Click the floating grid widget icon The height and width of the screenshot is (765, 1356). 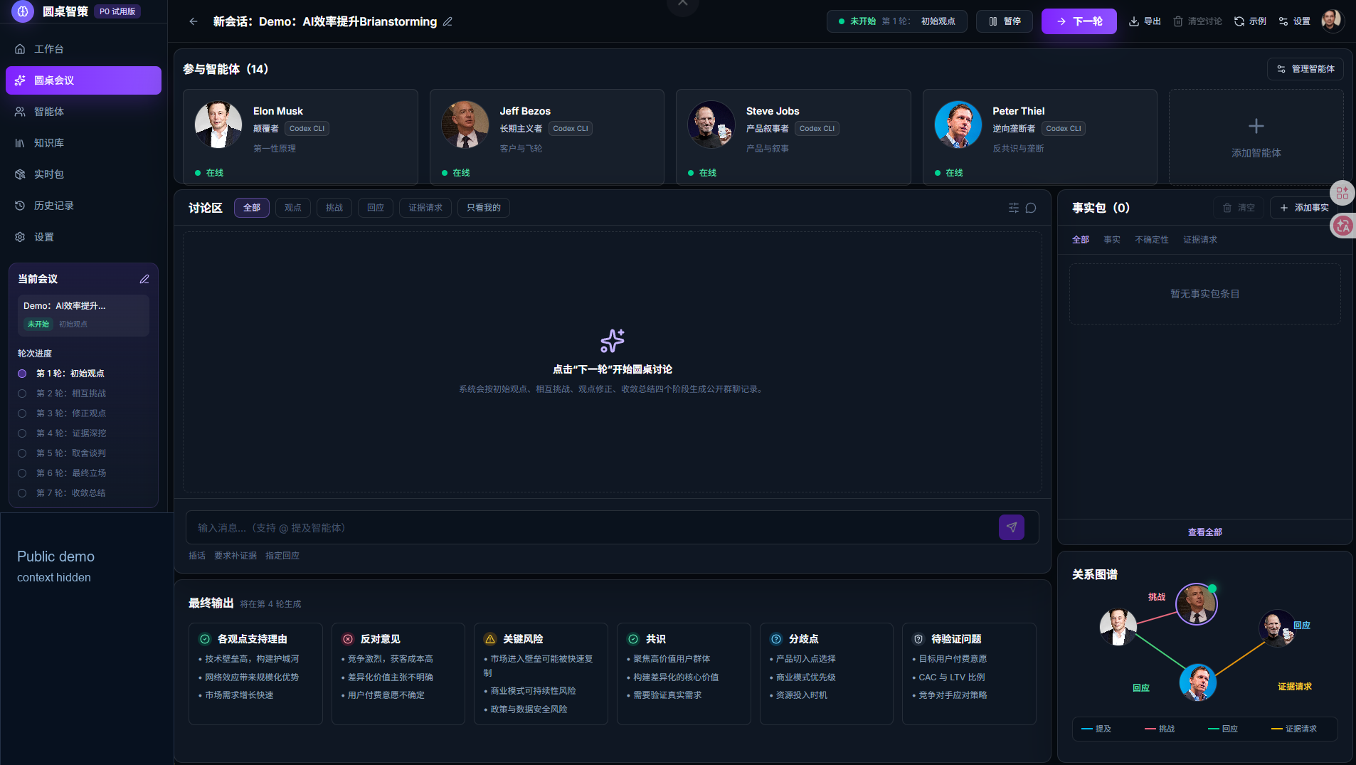point(1342,193)
